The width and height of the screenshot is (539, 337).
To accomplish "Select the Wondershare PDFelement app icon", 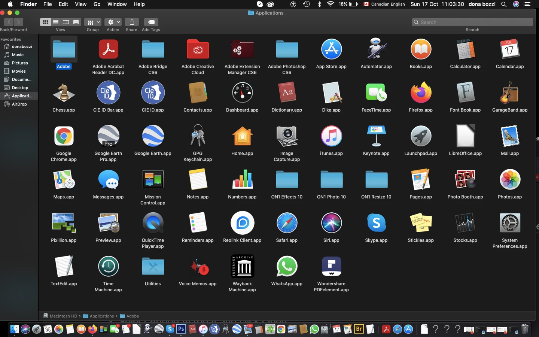I will pyautogui.click(x=331, y=266).
